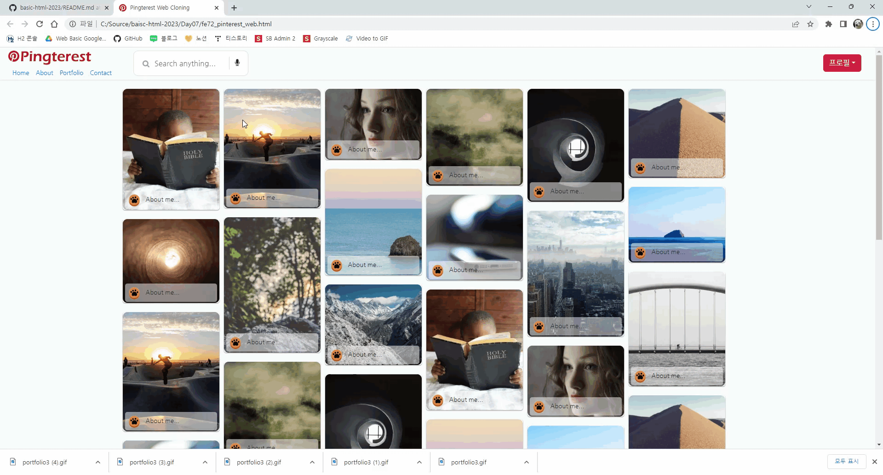Image resolution: width=883 pixels, height=475 pixels.
Task: Open the bridge arch photo card
Action: click(677, 329)
